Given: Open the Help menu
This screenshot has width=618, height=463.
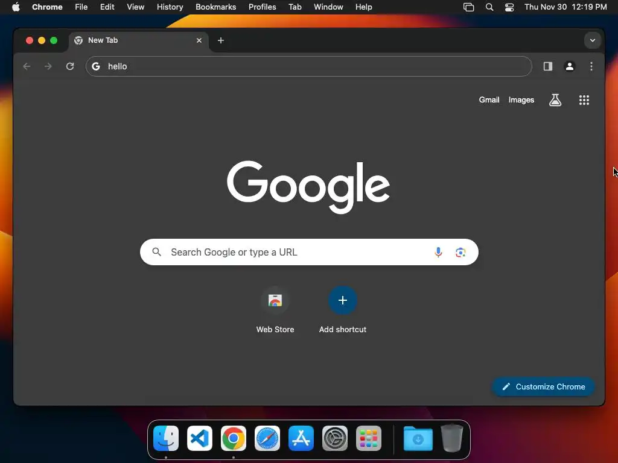Looking at the screenshot, I should click(363, 7).
